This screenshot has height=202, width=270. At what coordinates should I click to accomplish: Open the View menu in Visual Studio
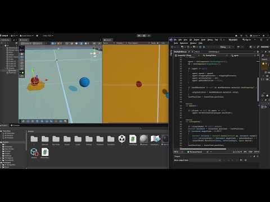(186, 40)
